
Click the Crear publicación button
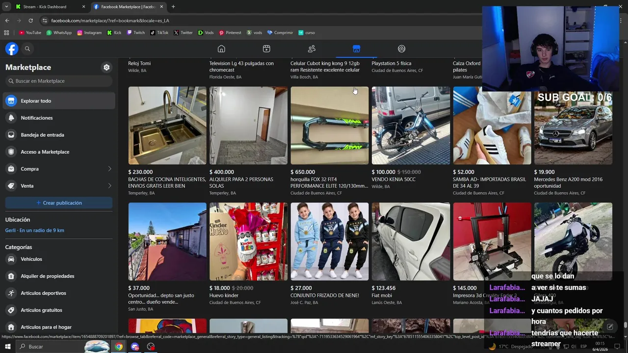pos(59,203)
